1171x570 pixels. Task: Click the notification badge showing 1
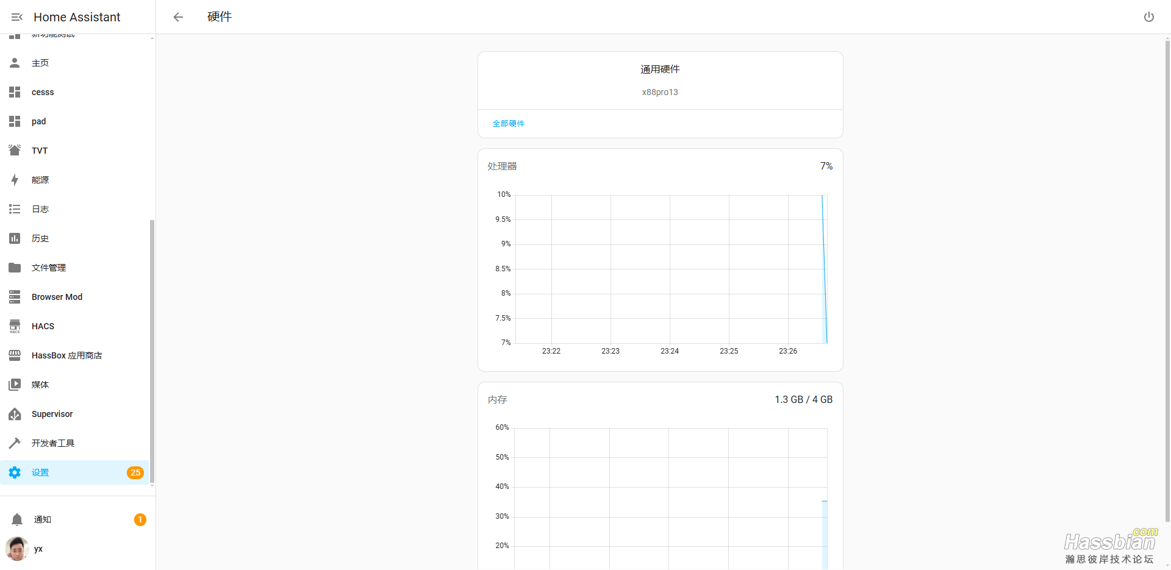tap(140, 519)
